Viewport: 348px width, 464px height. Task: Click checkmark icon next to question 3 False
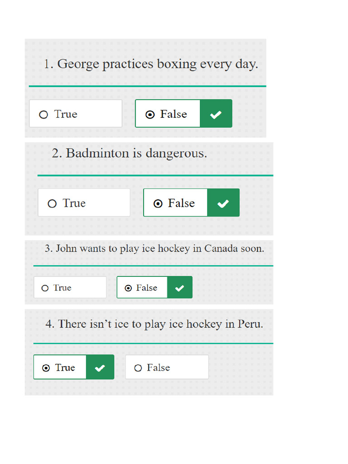click(x=180, y=288)
